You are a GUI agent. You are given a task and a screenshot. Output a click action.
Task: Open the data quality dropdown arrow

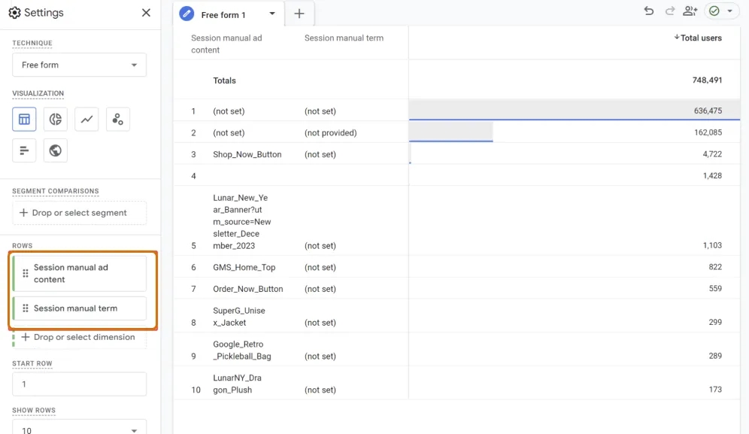pos(730,11)
